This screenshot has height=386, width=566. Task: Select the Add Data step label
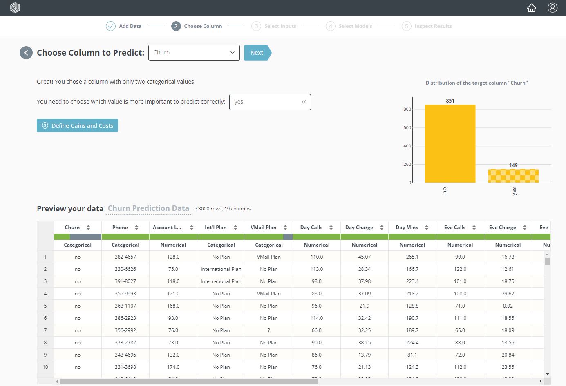point(130,26)
